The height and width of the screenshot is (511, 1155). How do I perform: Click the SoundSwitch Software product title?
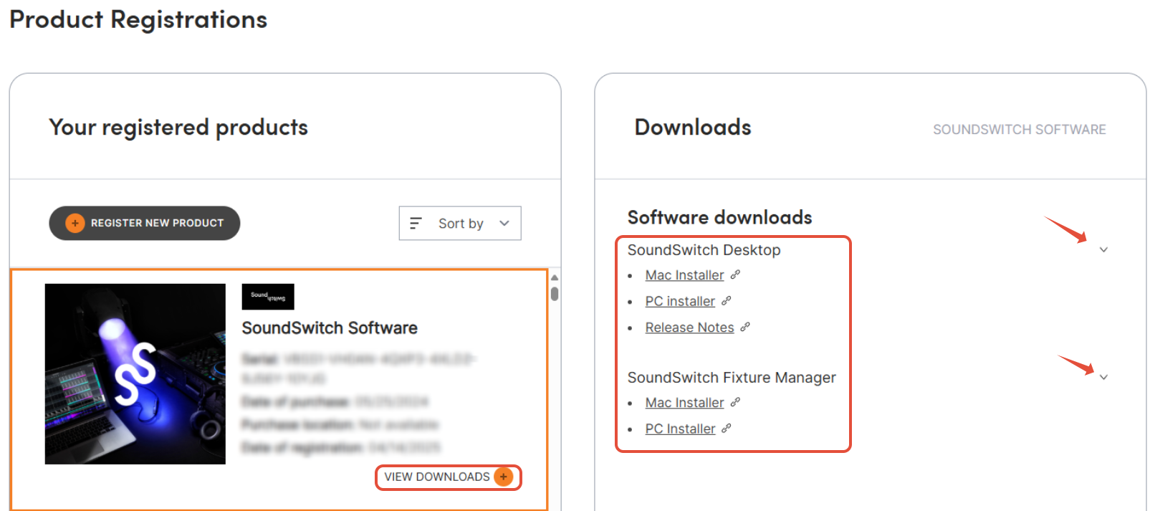(x=330, y=328)
